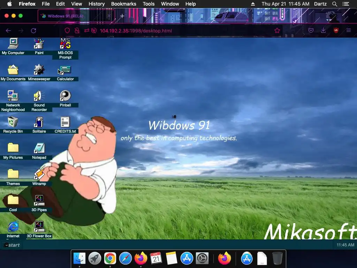Image resolution: width=357 pixels, height=268 pixels.
Task: Open the Firefox hamburger application menu
Action: (x=349, y=30)
